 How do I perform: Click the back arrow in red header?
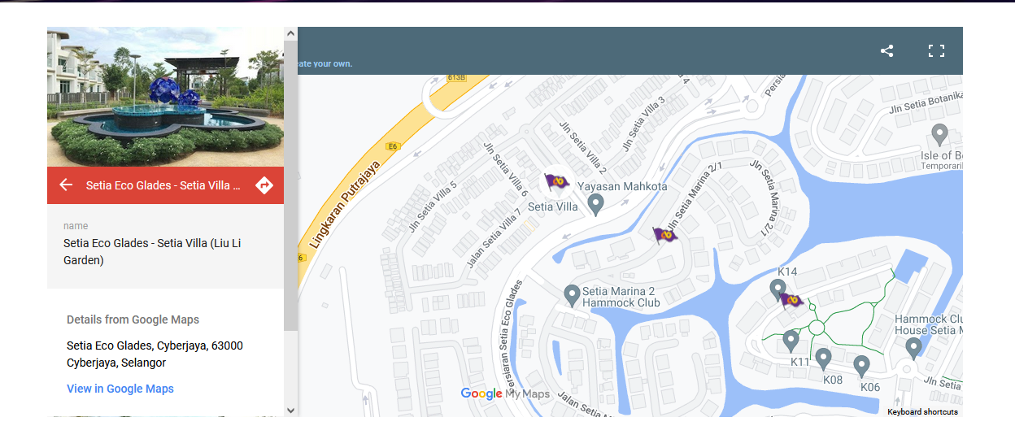point(66,185)
